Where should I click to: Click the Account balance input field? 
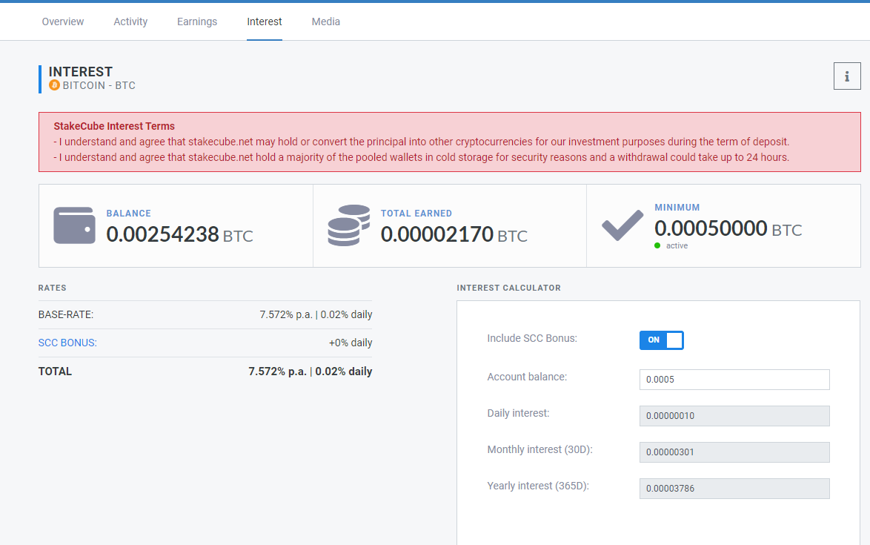coord(734,380)
